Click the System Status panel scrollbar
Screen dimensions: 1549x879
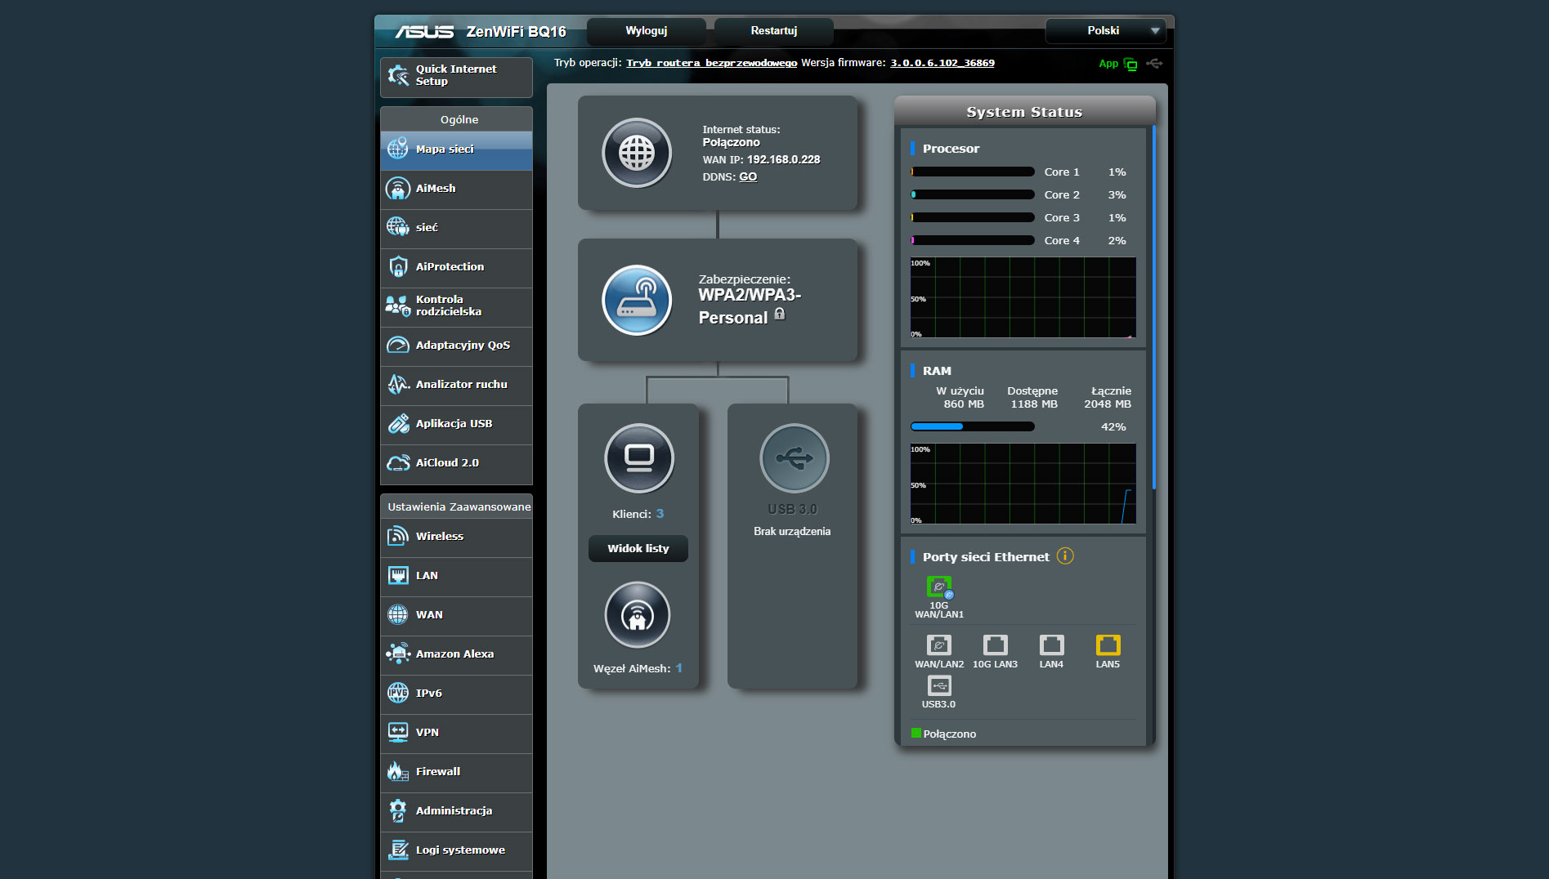(1154, 308)
